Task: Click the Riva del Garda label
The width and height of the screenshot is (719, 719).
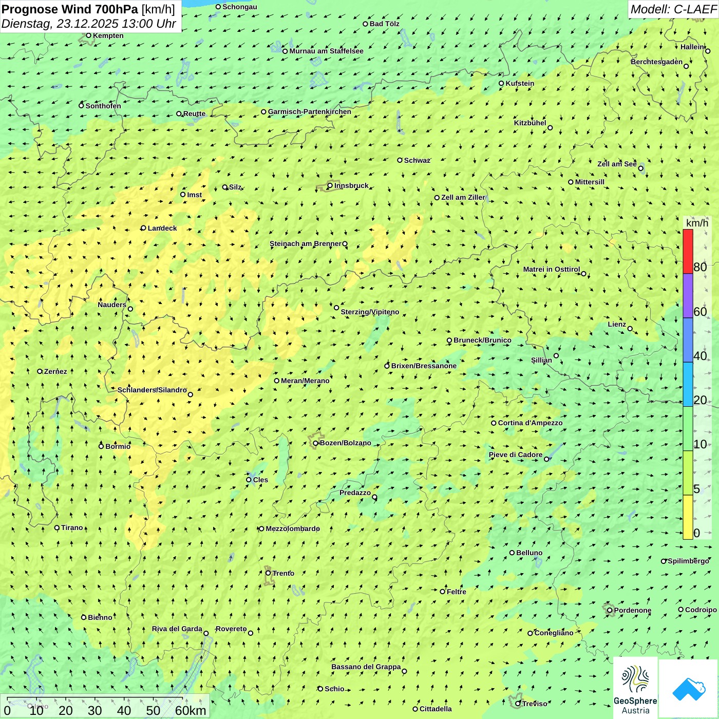Action: coord(177,629)
